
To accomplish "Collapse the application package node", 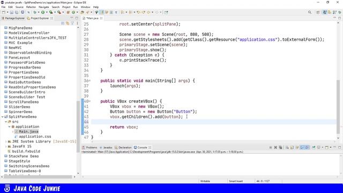I will [10, 127].
